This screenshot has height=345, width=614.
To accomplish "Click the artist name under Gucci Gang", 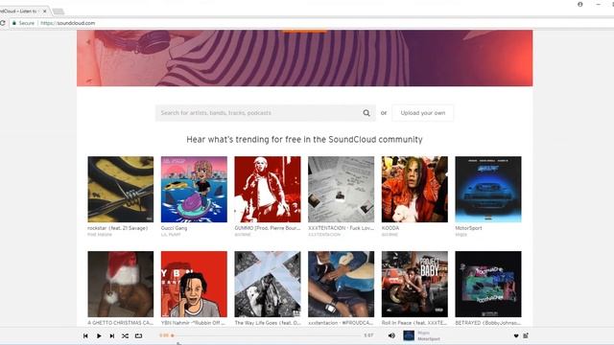I will click(171, 235).
